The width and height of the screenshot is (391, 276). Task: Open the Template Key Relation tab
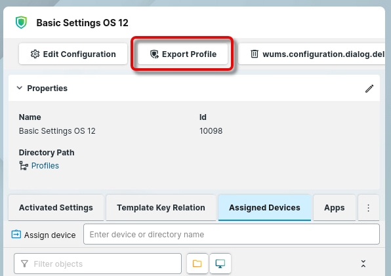point(161,208)
